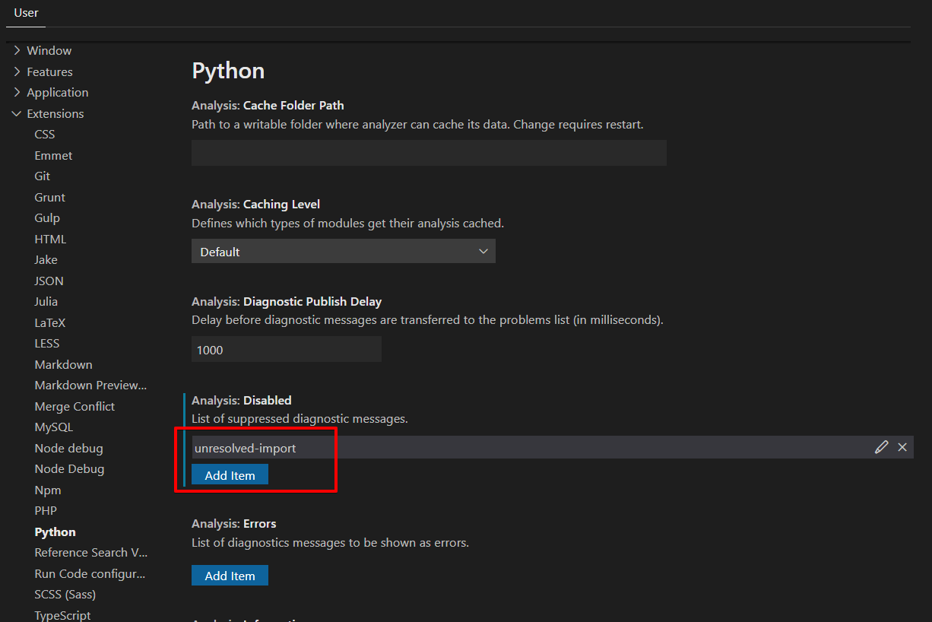Click the Analysis: Cache Folder Path title
Screen dimensions: 932x622
(x=268, y=105)
